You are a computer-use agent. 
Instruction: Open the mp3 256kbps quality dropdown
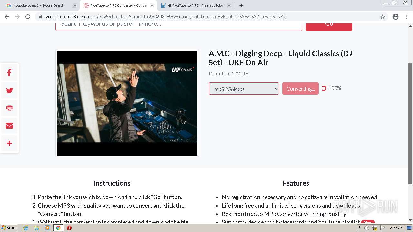click(x=244, y=89)
